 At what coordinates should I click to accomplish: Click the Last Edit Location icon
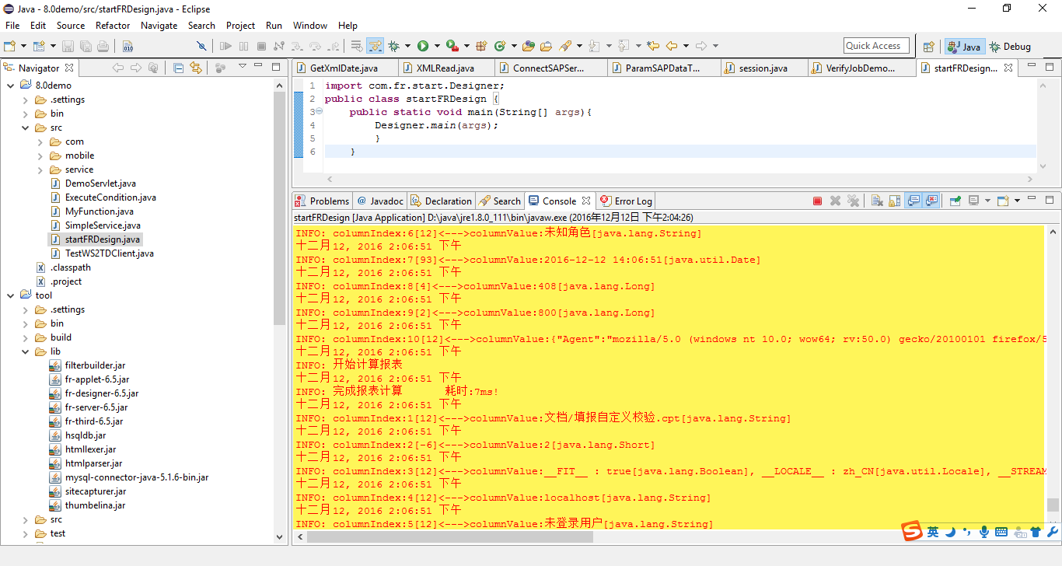[653, 46]
